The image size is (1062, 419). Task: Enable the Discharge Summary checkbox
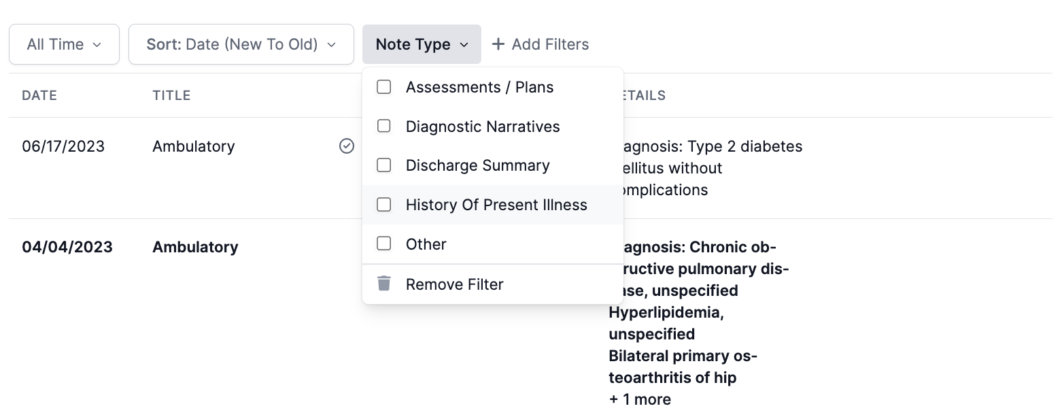[384, 165]
